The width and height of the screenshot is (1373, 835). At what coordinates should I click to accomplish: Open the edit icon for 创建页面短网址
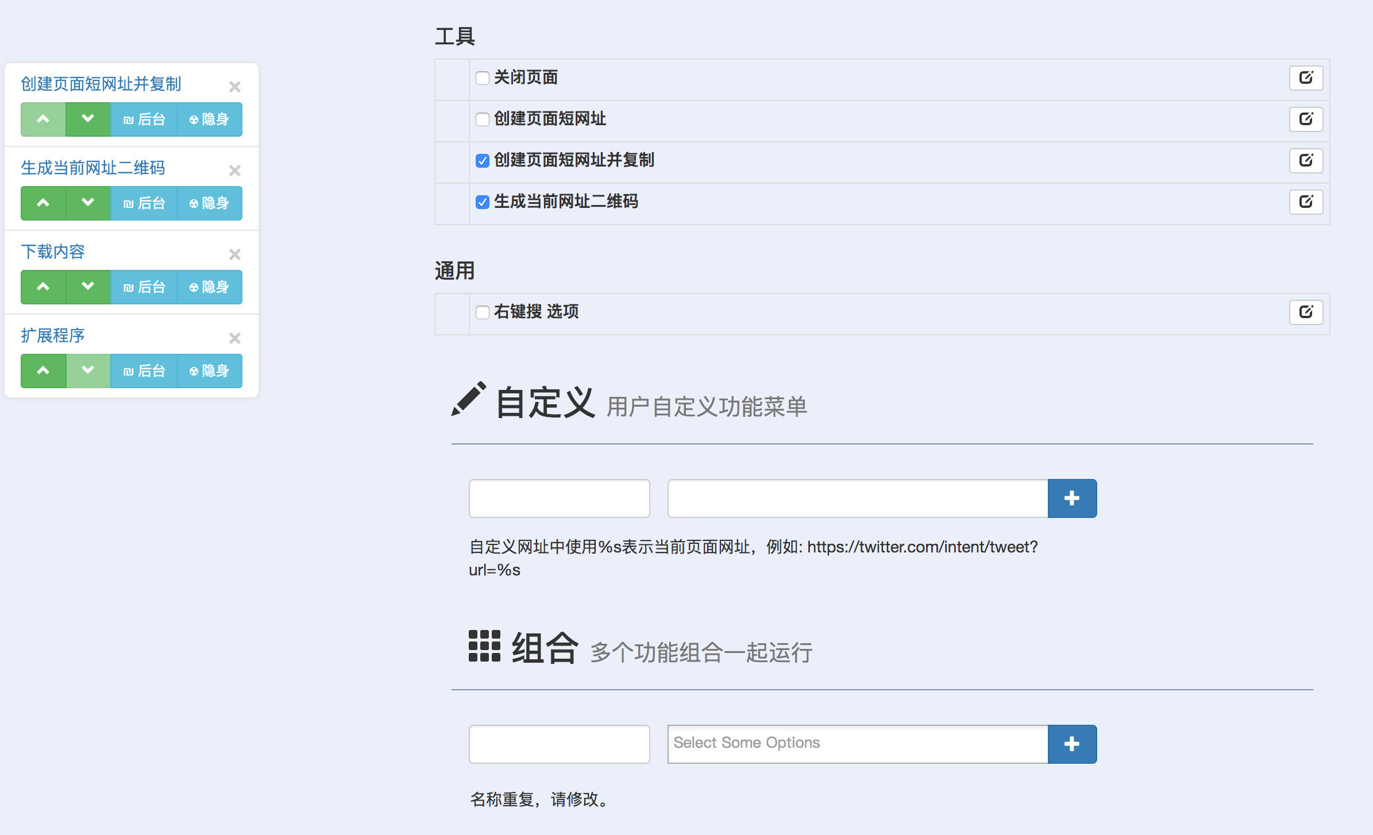coord(1306,119)
